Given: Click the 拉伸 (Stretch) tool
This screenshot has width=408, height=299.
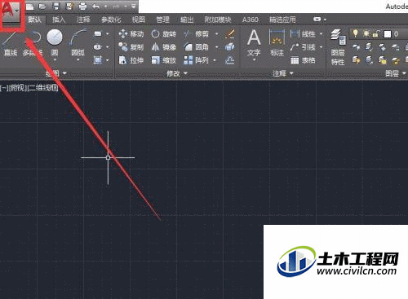Looking at the screenshot, I should tap(131, 60).
